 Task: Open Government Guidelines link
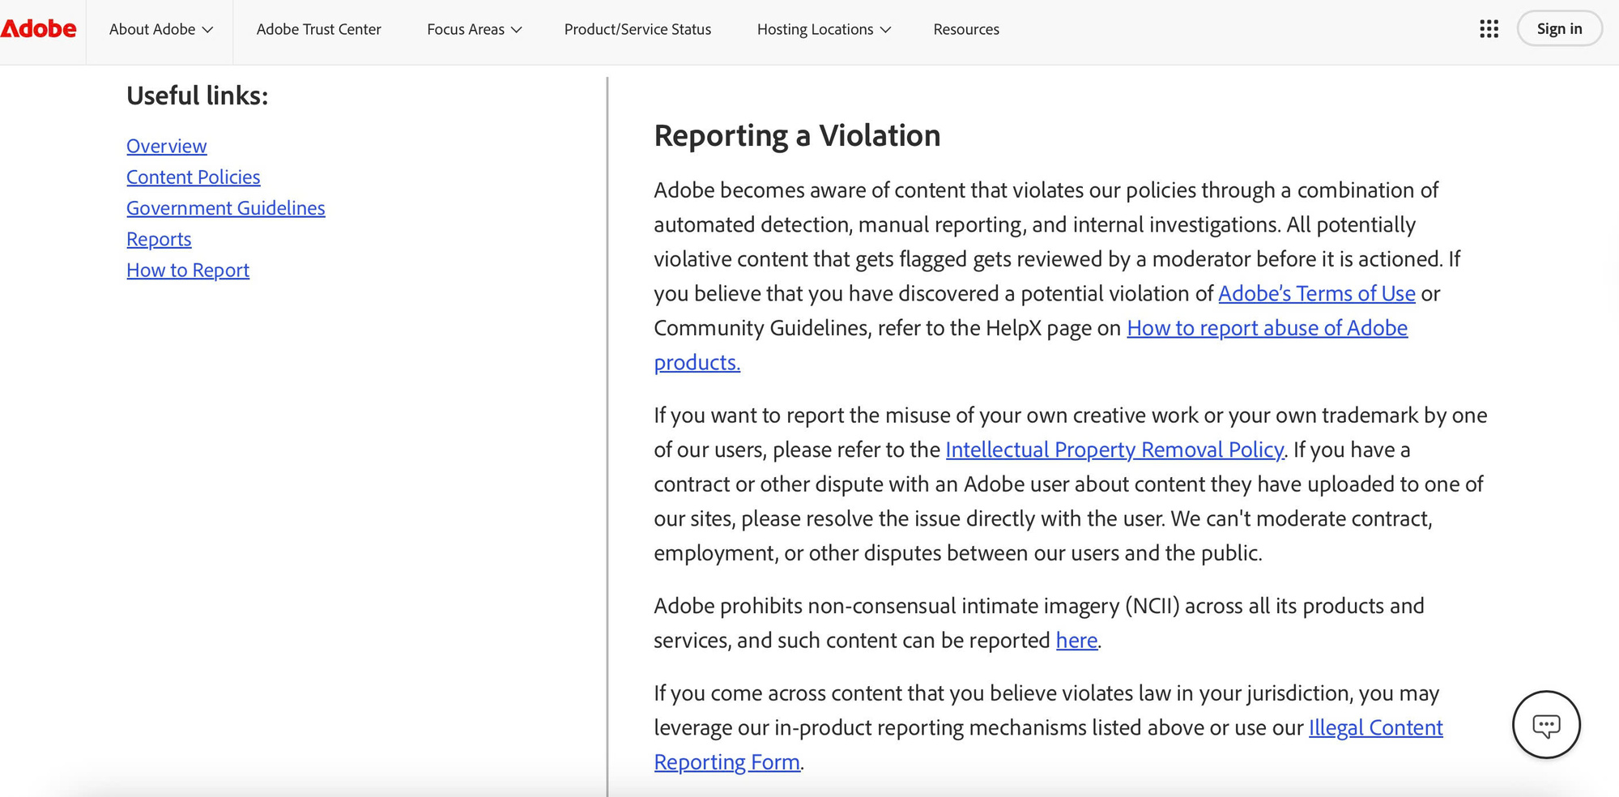[x=226, y=207]
